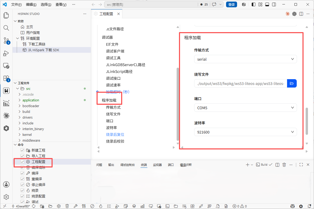Browse for the 烧写文件 folder
Screen dimensions: 314x209
(292, 83)
